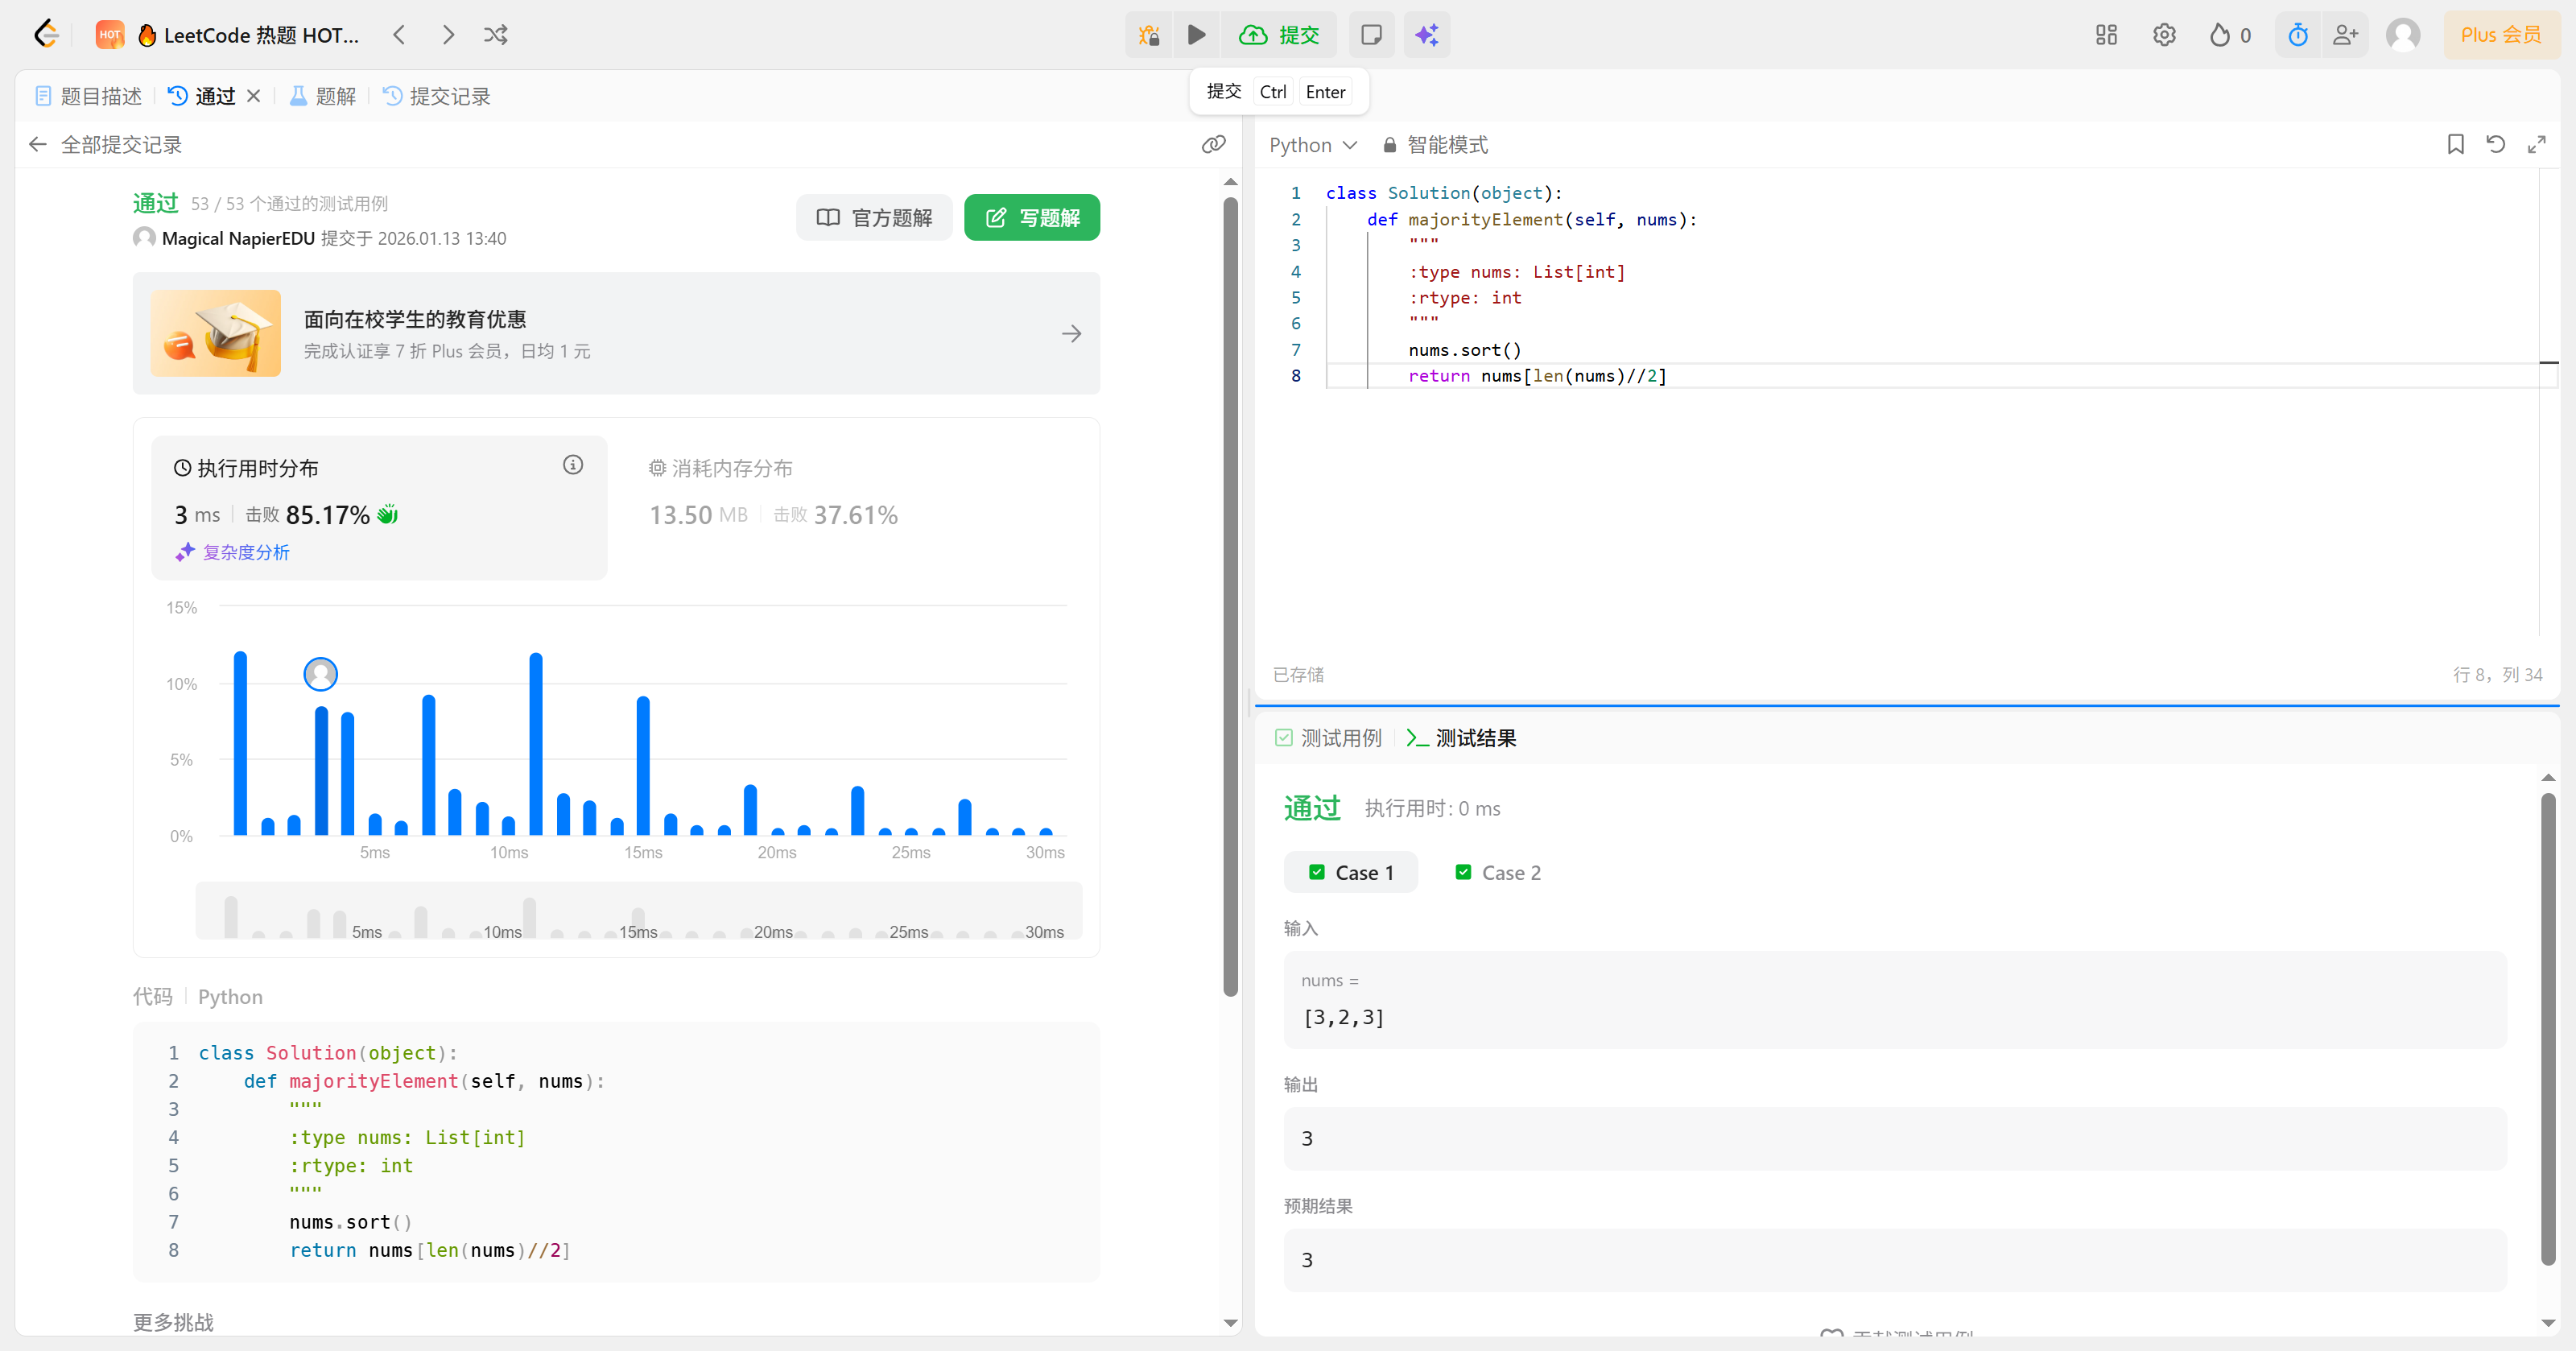Bookmark the current code snippet
The height and width of the screenshot is (1351, 2576).
tap(2455, 145)
